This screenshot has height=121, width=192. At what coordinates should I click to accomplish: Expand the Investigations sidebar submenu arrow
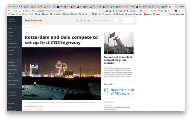click(x=20, y=47)
